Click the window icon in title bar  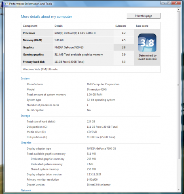pyautogui.click(x=6, y=4)
